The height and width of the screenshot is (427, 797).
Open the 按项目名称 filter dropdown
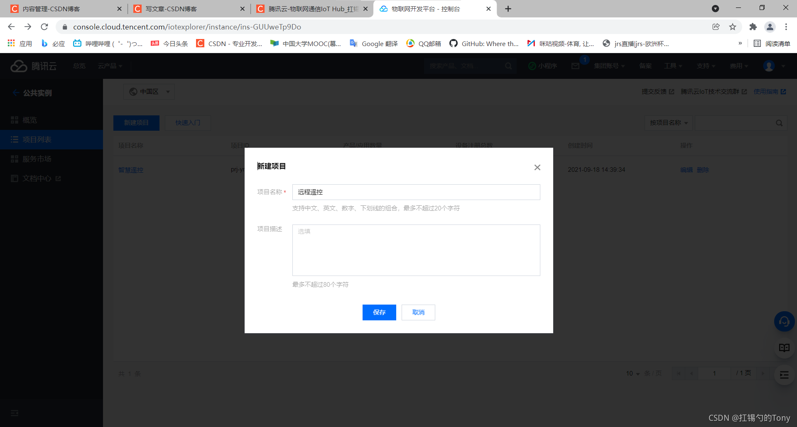(x=668, y=122)
